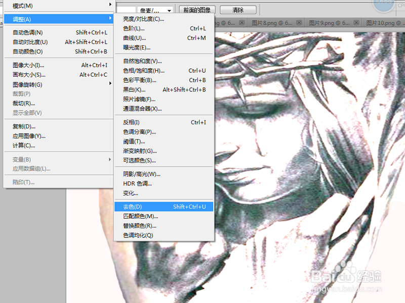Open 阴影/高光(W) adjustment

coord(164,174)
